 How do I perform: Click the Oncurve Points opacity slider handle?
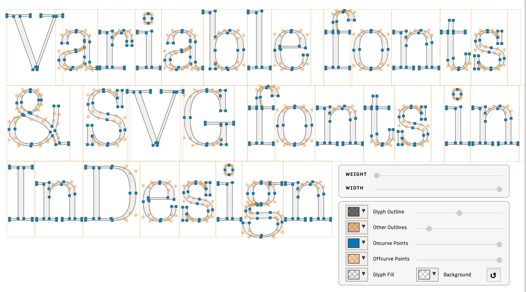tap(499, 244)
